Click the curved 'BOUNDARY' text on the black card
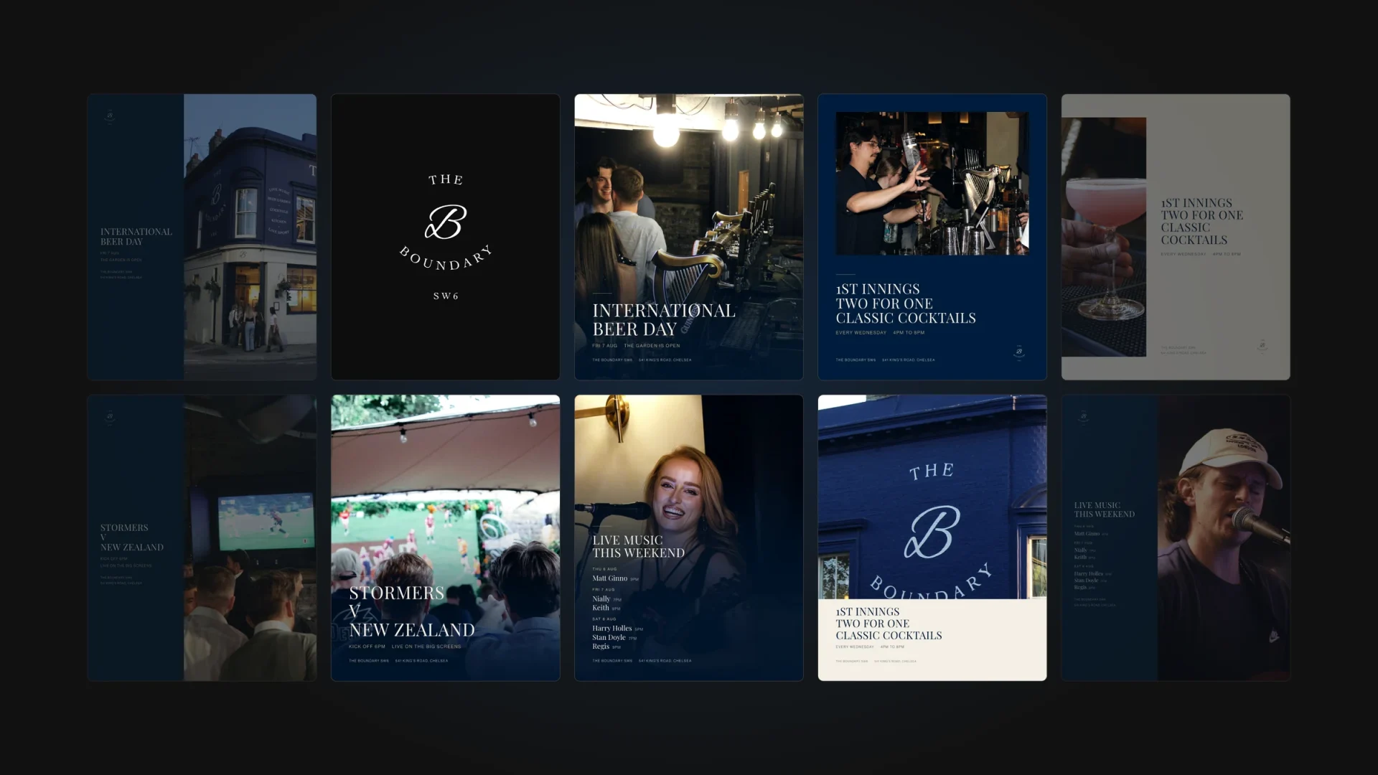 click(446, 258)
